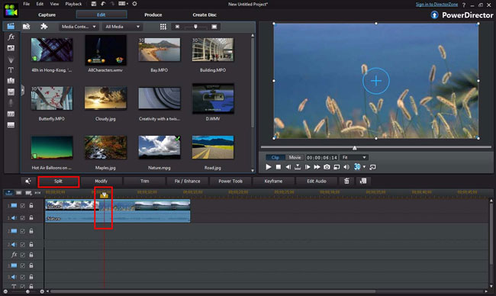Switch to the Create Disc tab
This screenshot has width=496, height=296.
(x=205, y=14)
